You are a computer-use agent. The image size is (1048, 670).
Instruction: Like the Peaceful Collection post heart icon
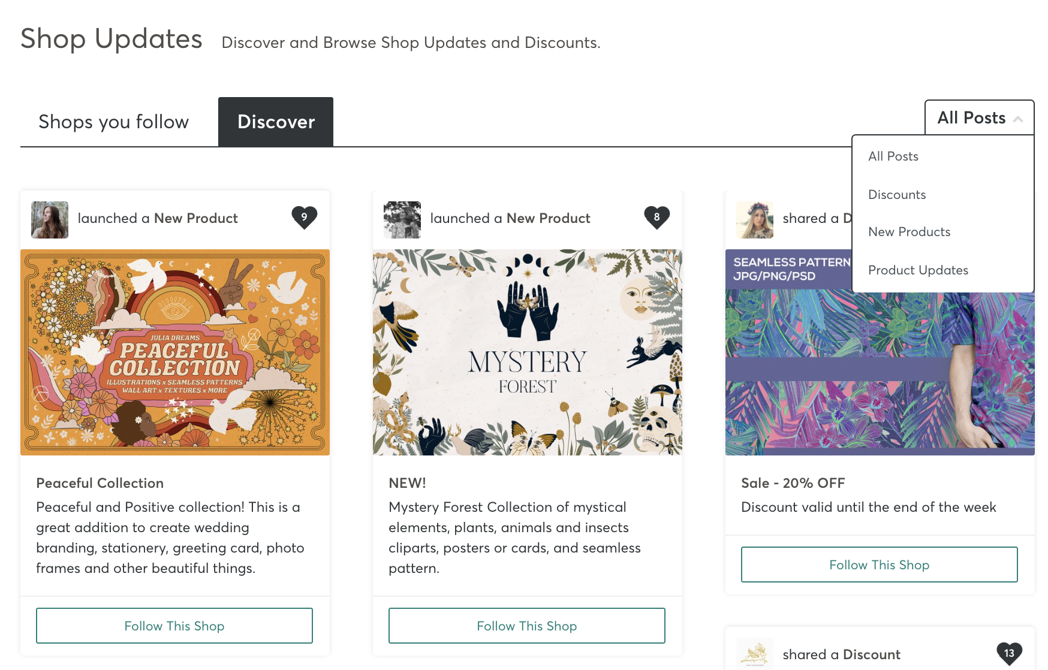pyautogui.click(x=304, y=217)
